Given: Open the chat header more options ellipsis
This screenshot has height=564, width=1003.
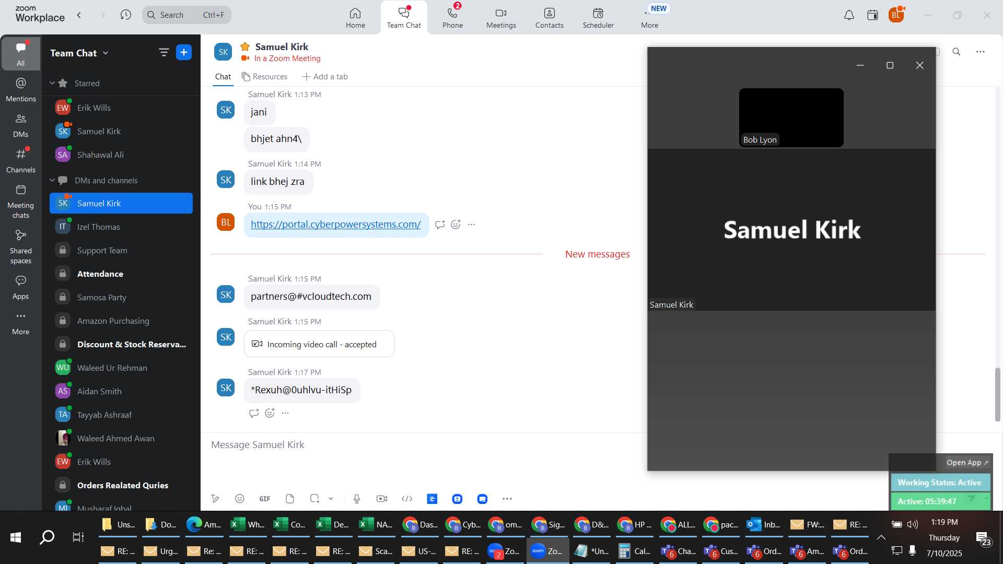Looking at the screenshot, I should pyautogui.click(x=980, y=52).
